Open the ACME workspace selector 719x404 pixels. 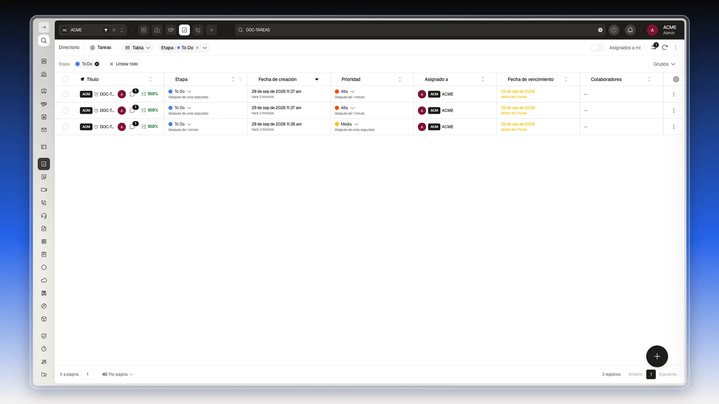92,30
